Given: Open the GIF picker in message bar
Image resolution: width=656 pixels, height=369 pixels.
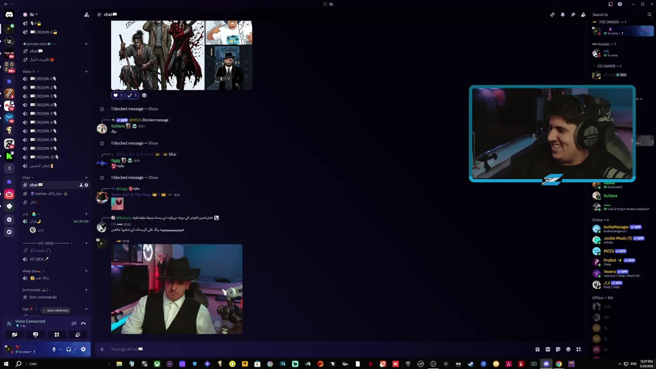Looking at the screenshot, I should 548,349.
